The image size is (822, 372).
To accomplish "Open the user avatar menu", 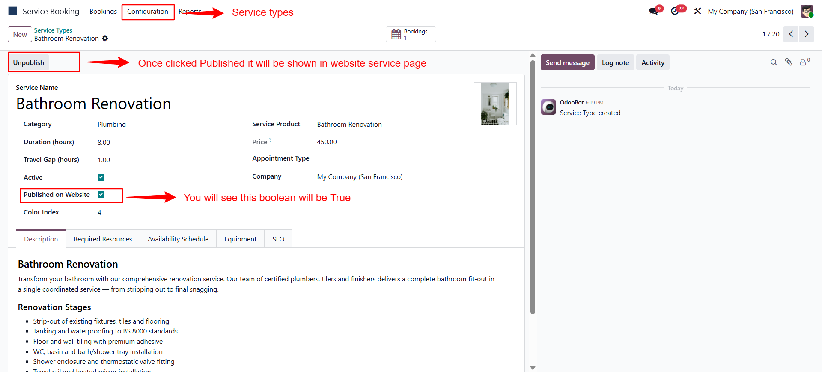I will (807, 11).
